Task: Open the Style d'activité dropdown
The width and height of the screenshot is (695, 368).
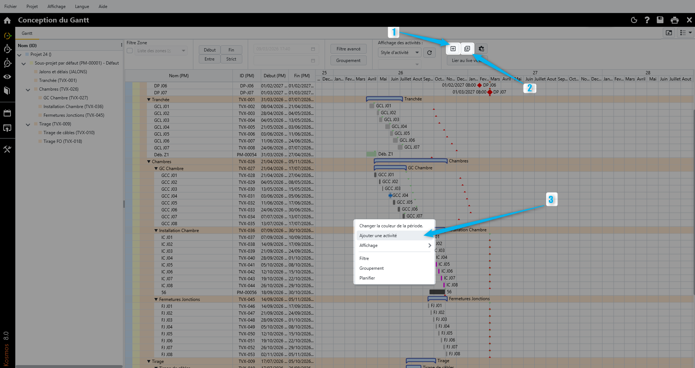Action: tap(399, 53)
